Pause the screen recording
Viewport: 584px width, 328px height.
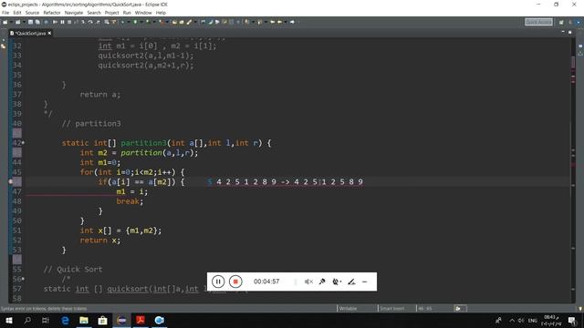point(218,282)
